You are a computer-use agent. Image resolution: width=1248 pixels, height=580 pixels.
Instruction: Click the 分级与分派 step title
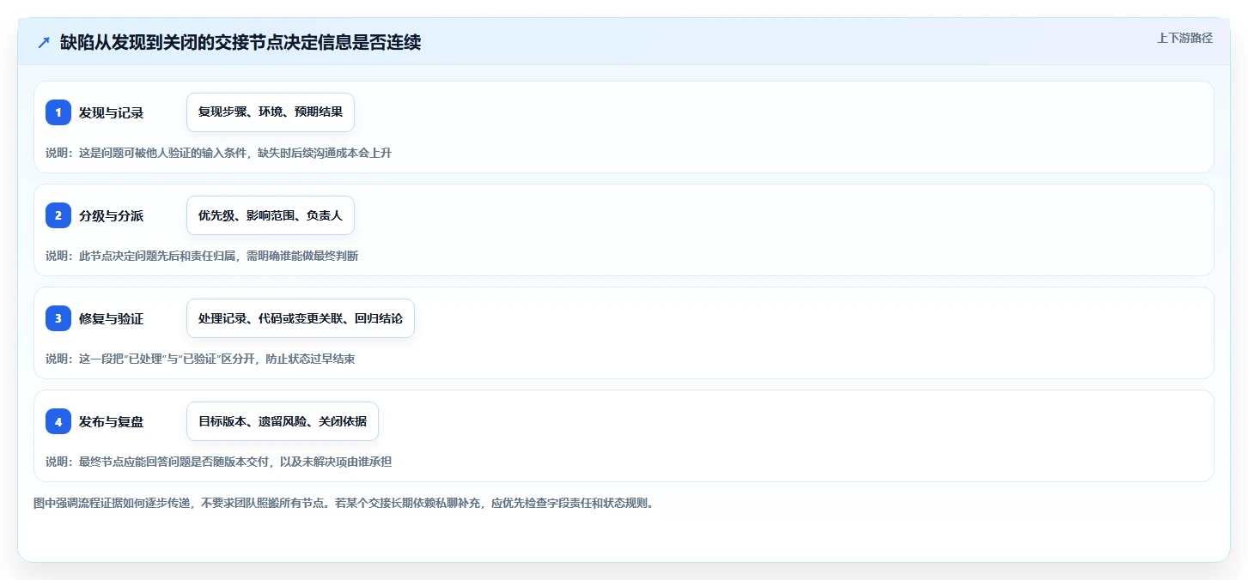tap(111, 215)
